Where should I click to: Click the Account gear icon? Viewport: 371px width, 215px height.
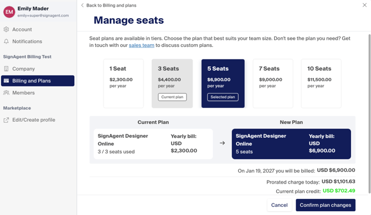pyautogui.click(x=6, y=29)
